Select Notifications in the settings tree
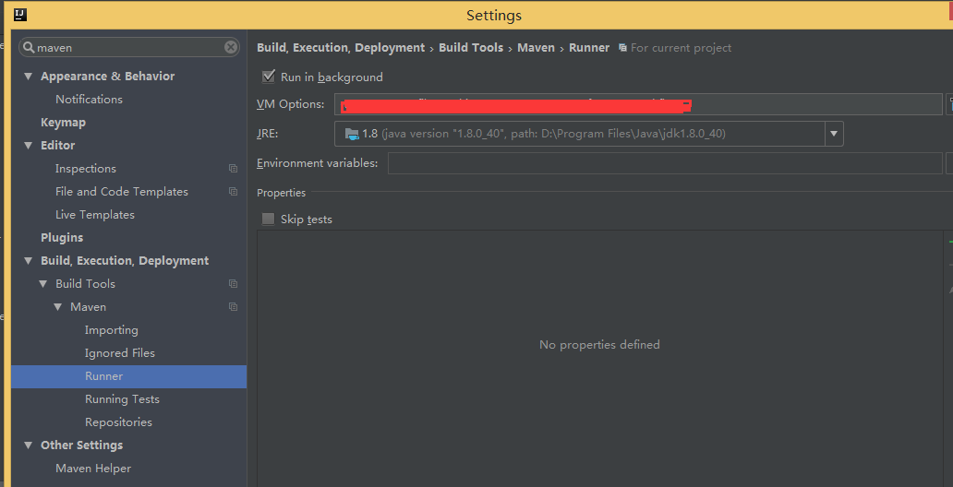953x487 pixels. click(x=89, y=99)
